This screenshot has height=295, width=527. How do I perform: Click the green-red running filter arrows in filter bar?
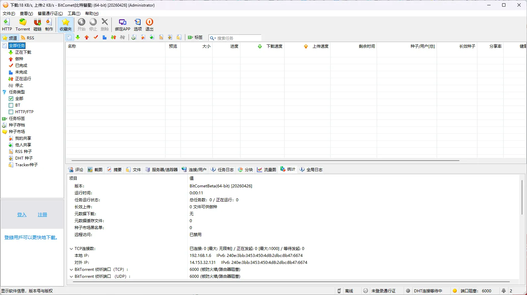pos(113,37)
